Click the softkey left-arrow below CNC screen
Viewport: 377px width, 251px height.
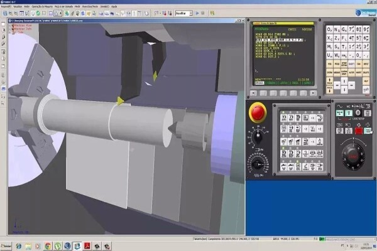click(253, 93)
